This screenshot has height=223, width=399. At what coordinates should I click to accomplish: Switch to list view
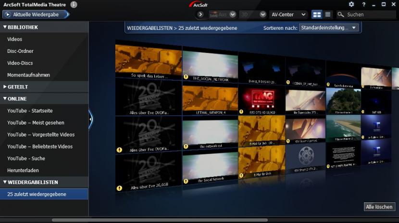[328, 14]
